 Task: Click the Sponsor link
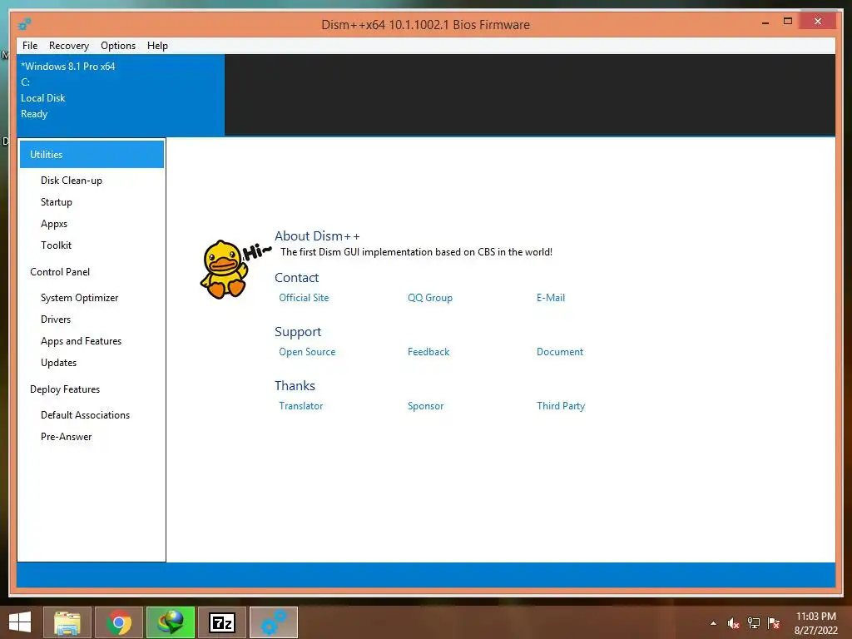425,406
